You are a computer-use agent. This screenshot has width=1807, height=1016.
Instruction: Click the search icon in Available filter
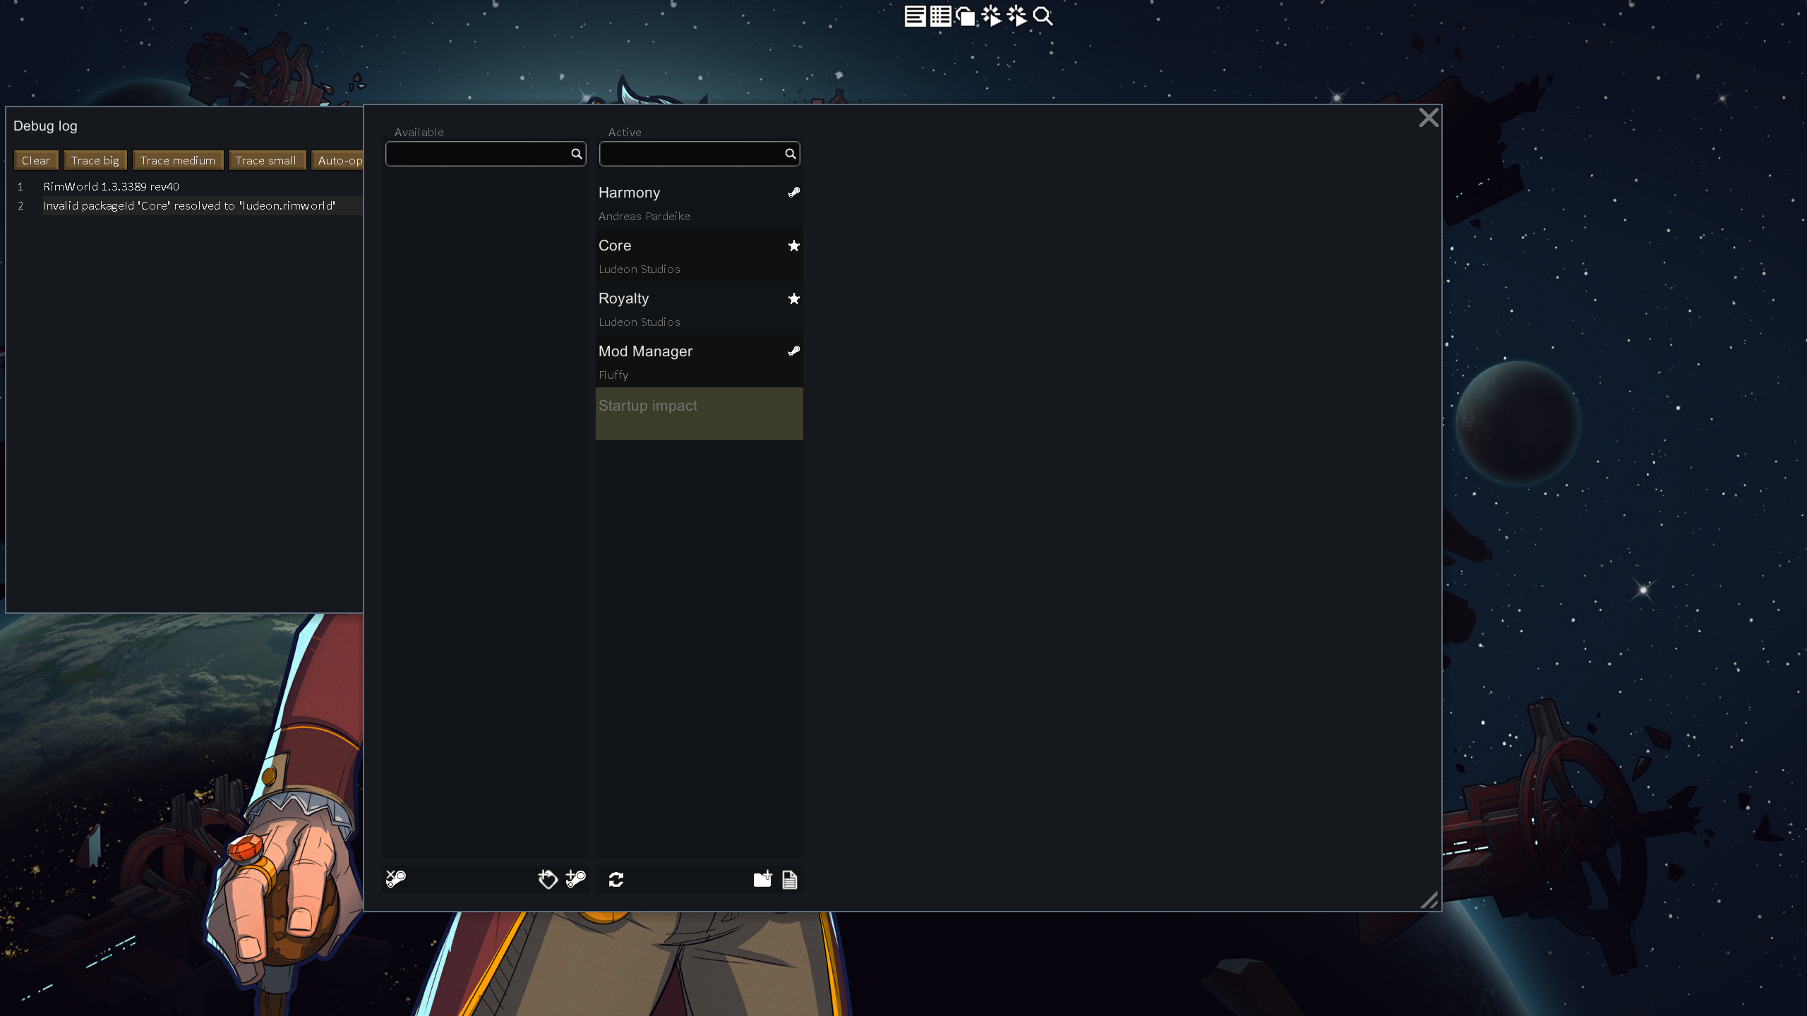[576, 154]
